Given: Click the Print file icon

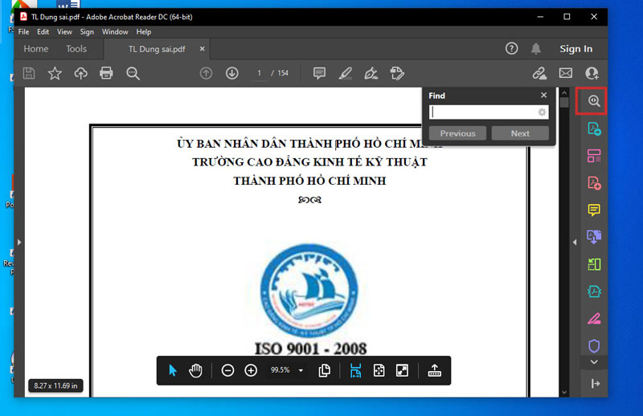Looking at the screenshot, I should coord(106,73).
